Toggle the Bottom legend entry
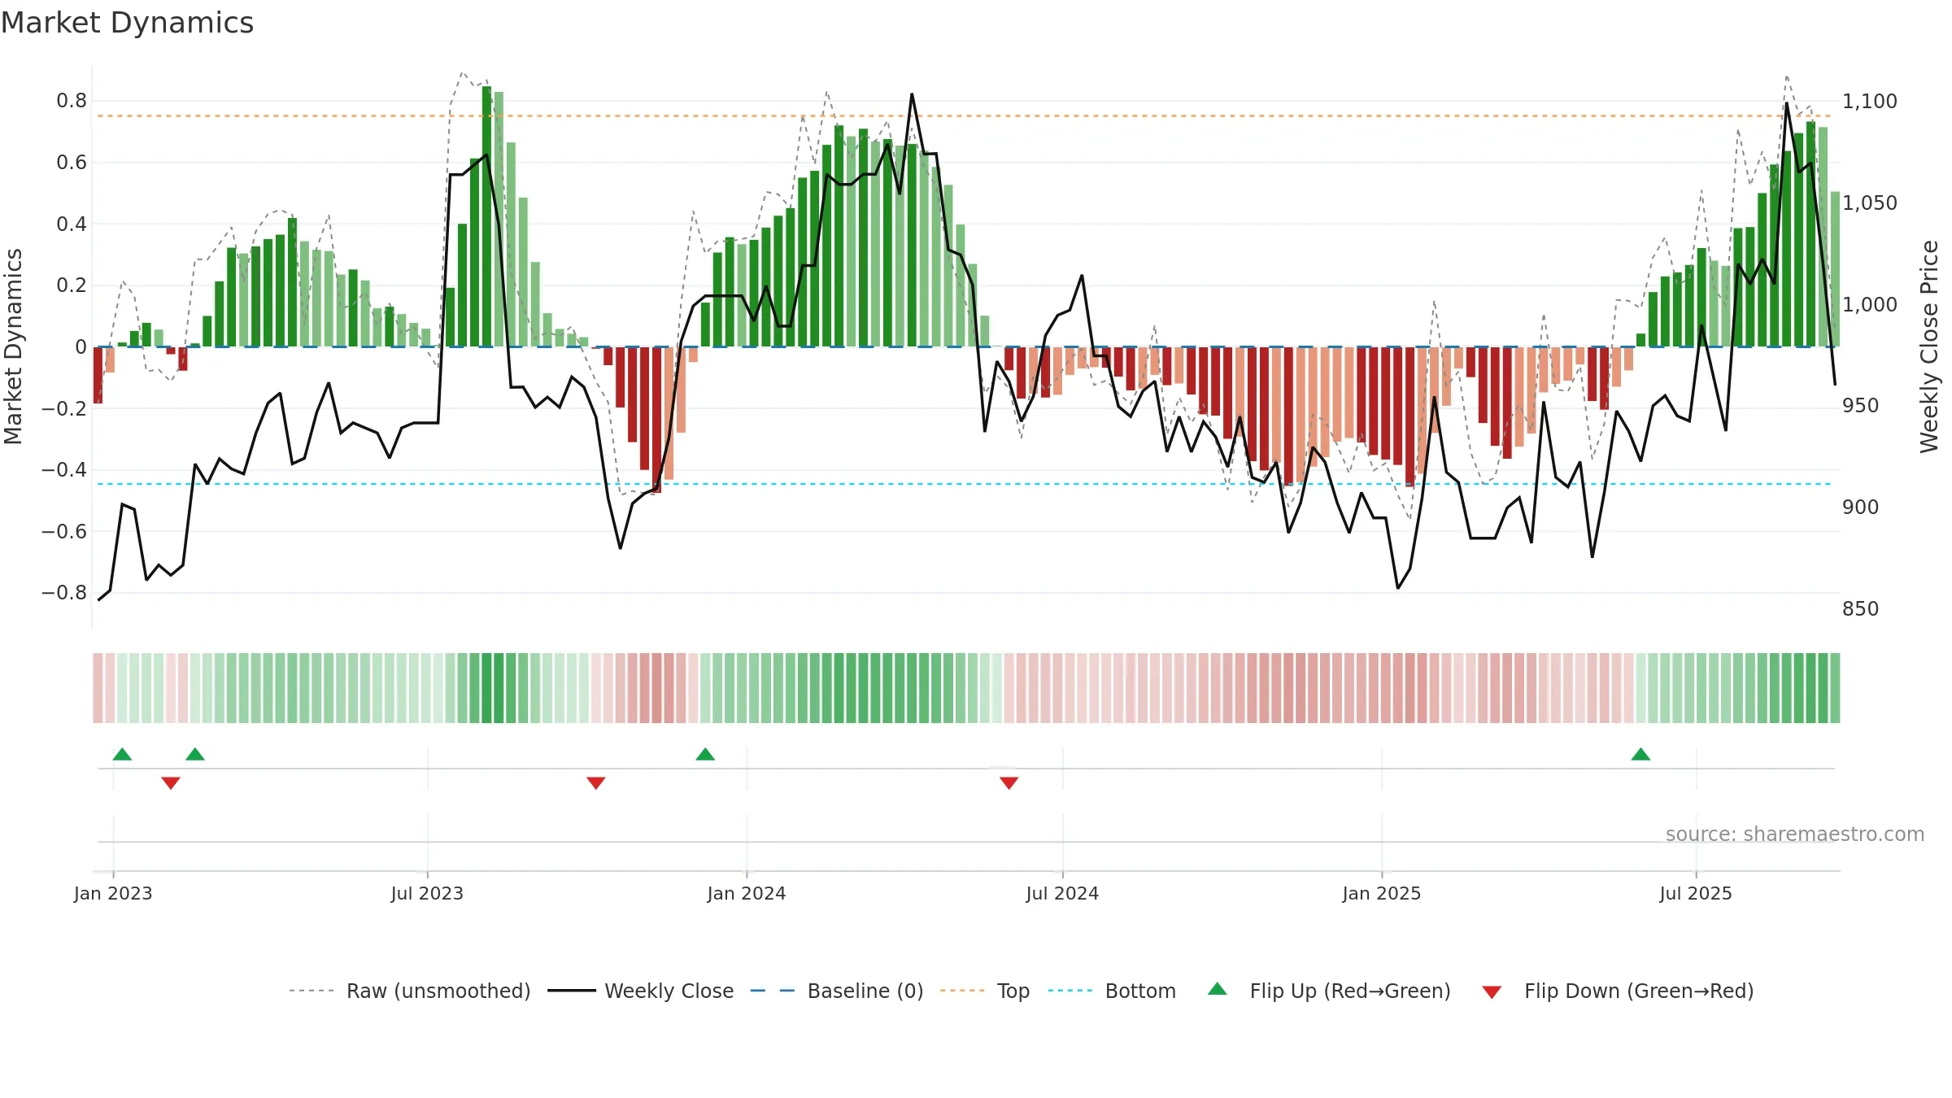Viewport: 1952px width, 1098px height. pyautogui.click(x=1112, y=991)
